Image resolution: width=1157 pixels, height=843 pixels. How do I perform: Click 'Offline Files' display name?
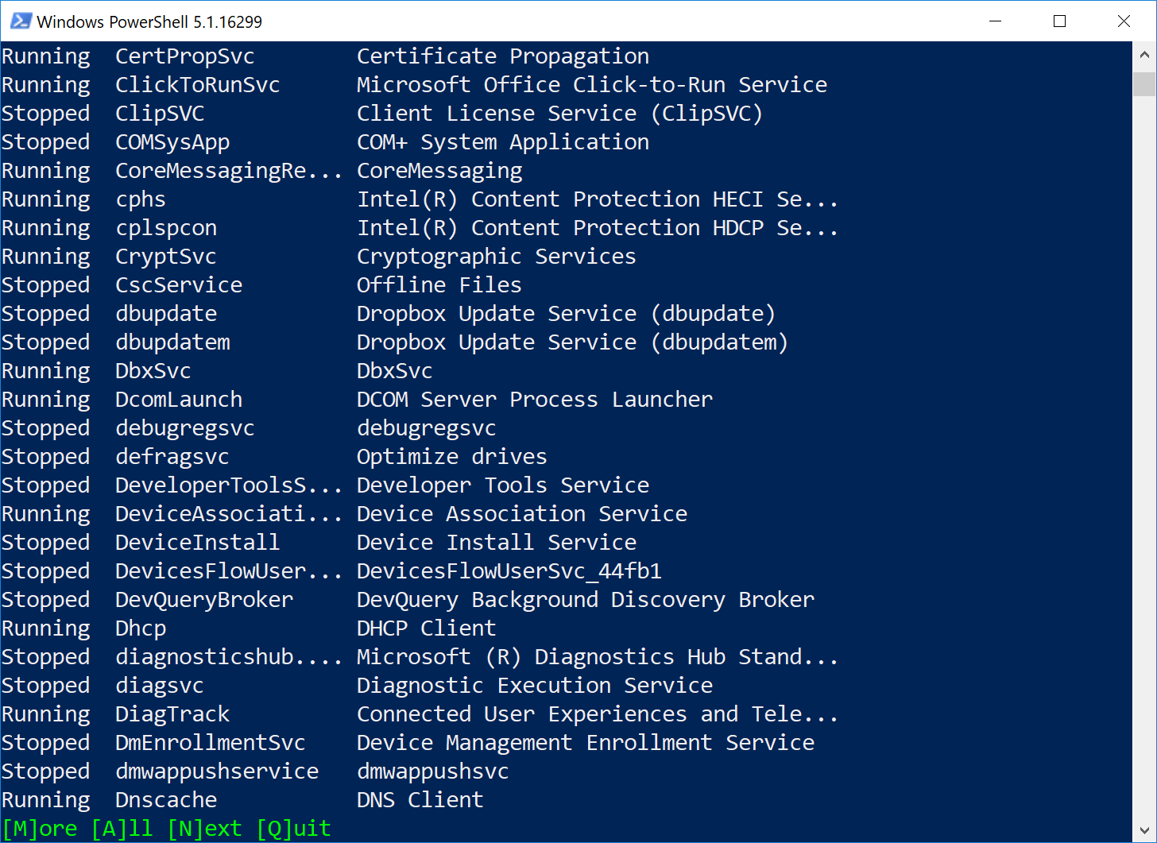[439, 285]
